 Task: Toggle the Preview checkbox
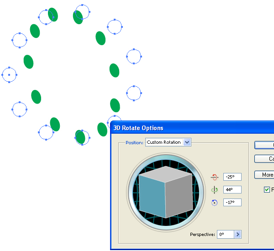267,189
